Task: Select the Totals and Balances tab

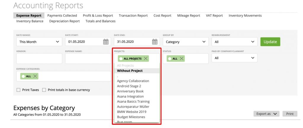Action: click(101, 21)
